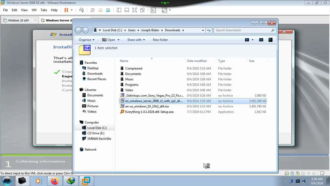
Task: Toggle the VMware library sidebar view
Action: coord(119,10)
